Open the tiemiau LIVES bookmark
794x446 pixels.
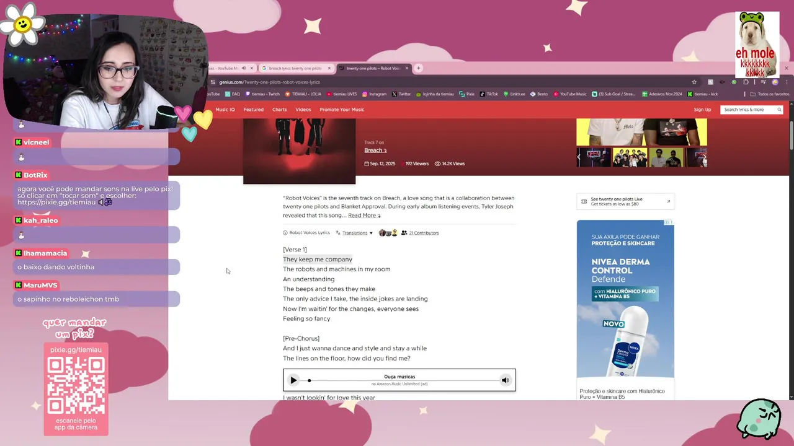coord(342,94)
